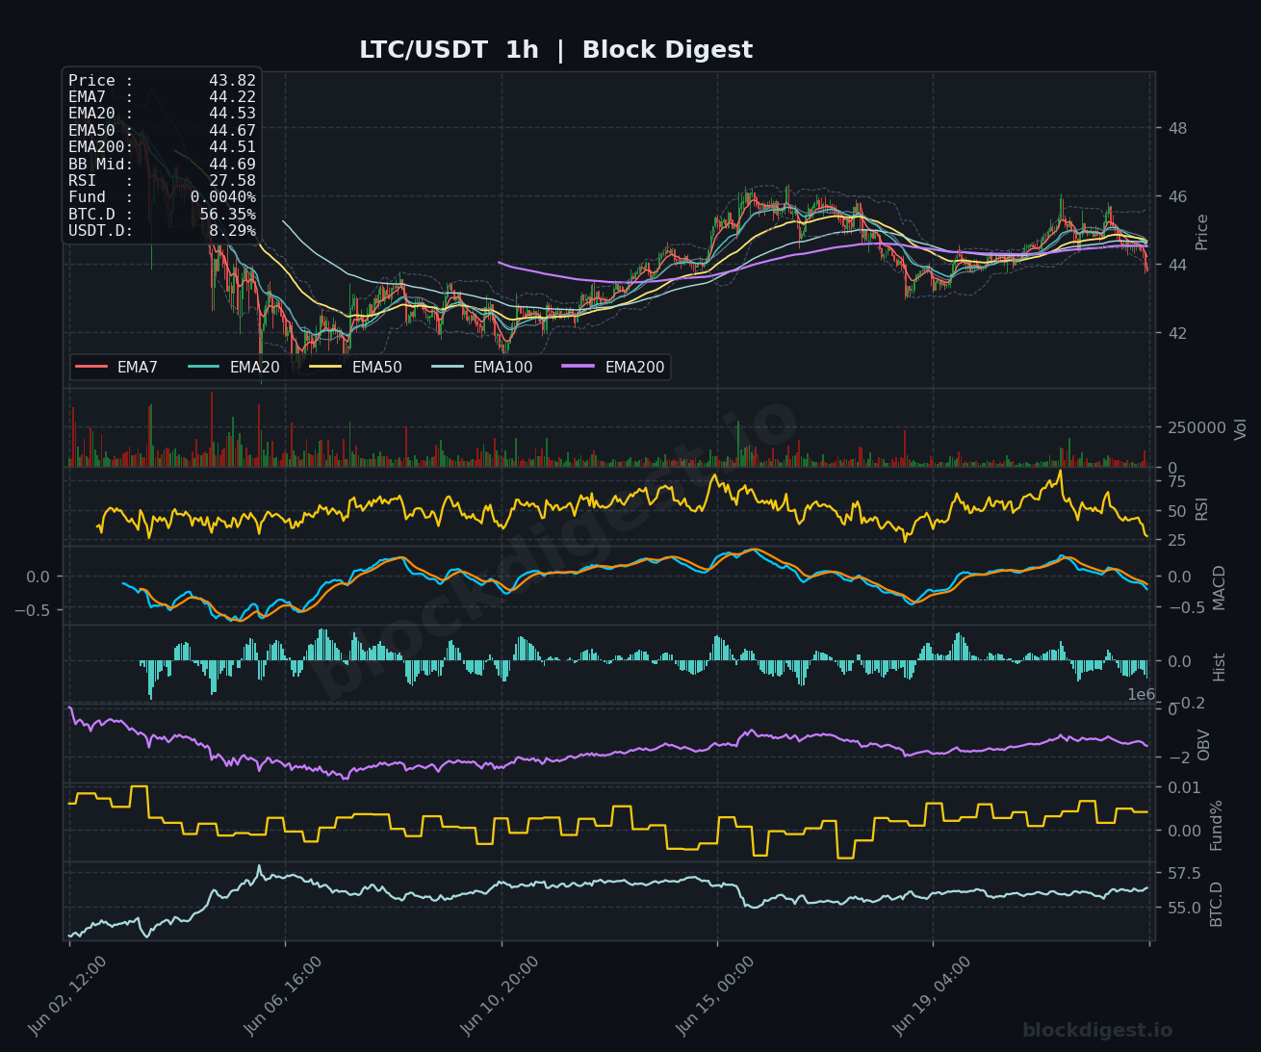Click the red EMA7 legend color line

(x=91, y=367)
